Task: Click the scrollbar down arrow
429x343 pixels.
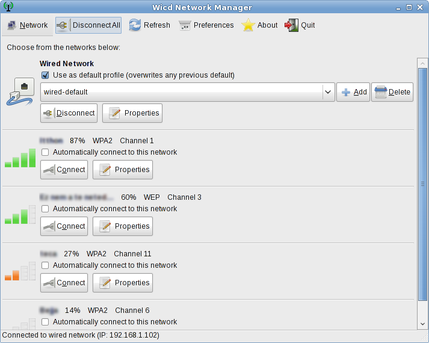Action: 423,324
